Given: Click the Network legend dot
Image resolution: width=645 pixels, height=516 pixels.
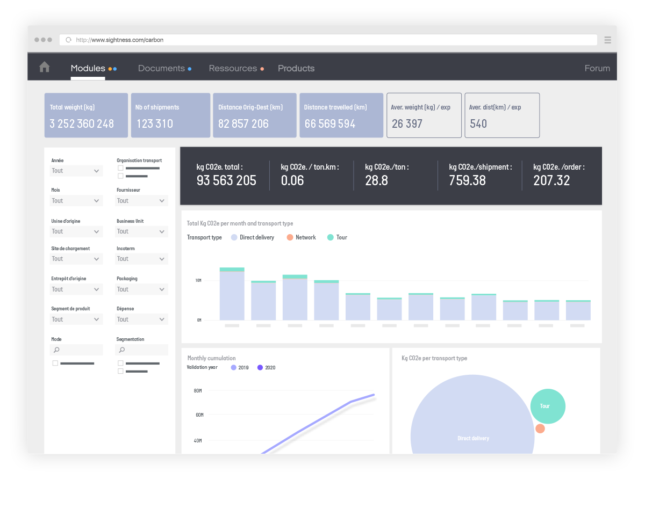Looking at the screenshot, I should point(290,237).
